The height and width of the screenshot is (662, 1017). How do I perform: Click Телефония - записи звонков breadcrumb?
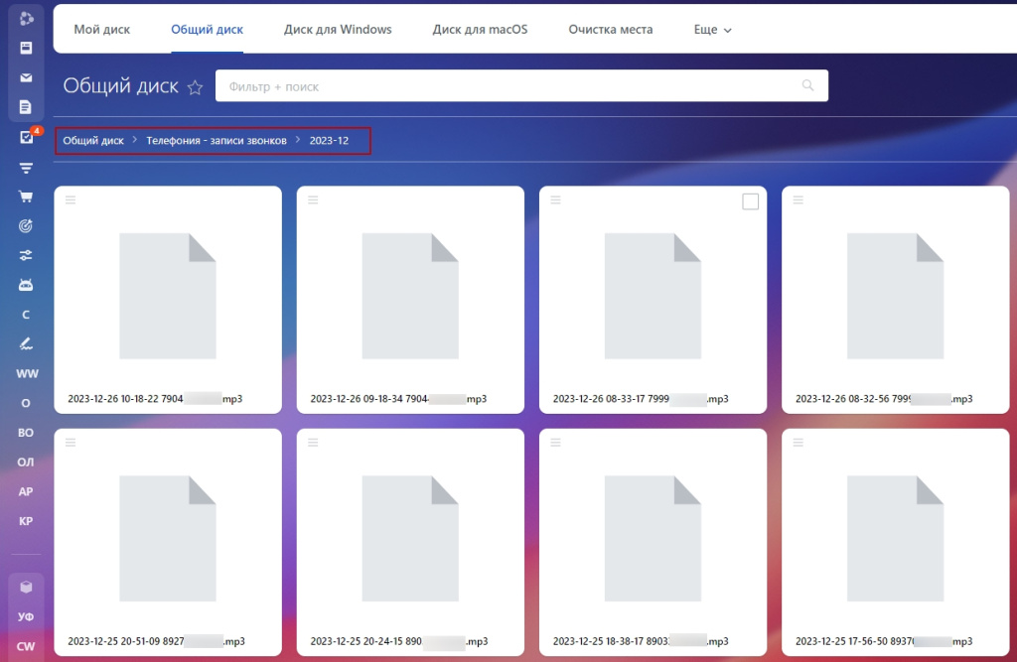click(217, 141)
